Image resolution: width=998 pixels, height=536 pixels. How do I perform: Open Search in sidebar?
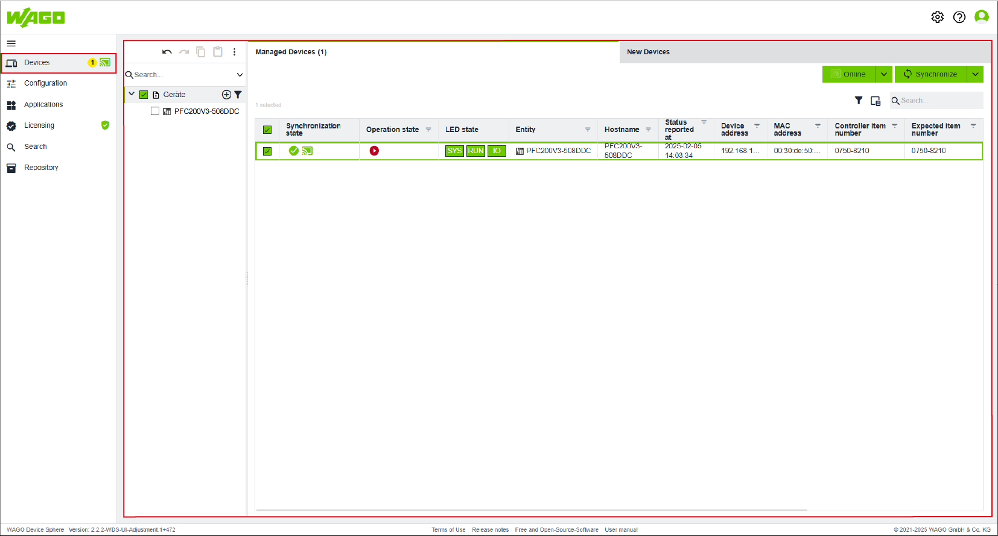click(x=59, y=147)
